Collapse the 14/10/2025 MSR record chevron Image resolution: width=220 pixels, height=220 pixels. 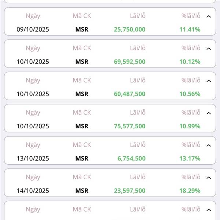pos(209,178)
